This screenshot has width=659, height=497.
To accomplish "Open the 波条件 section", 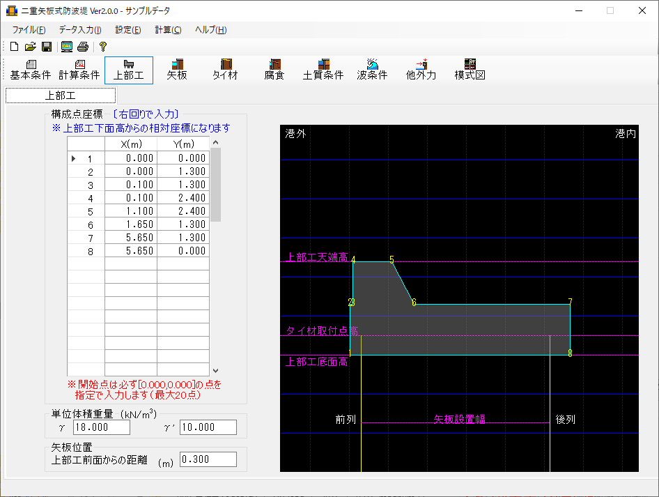I will point(372,70).
